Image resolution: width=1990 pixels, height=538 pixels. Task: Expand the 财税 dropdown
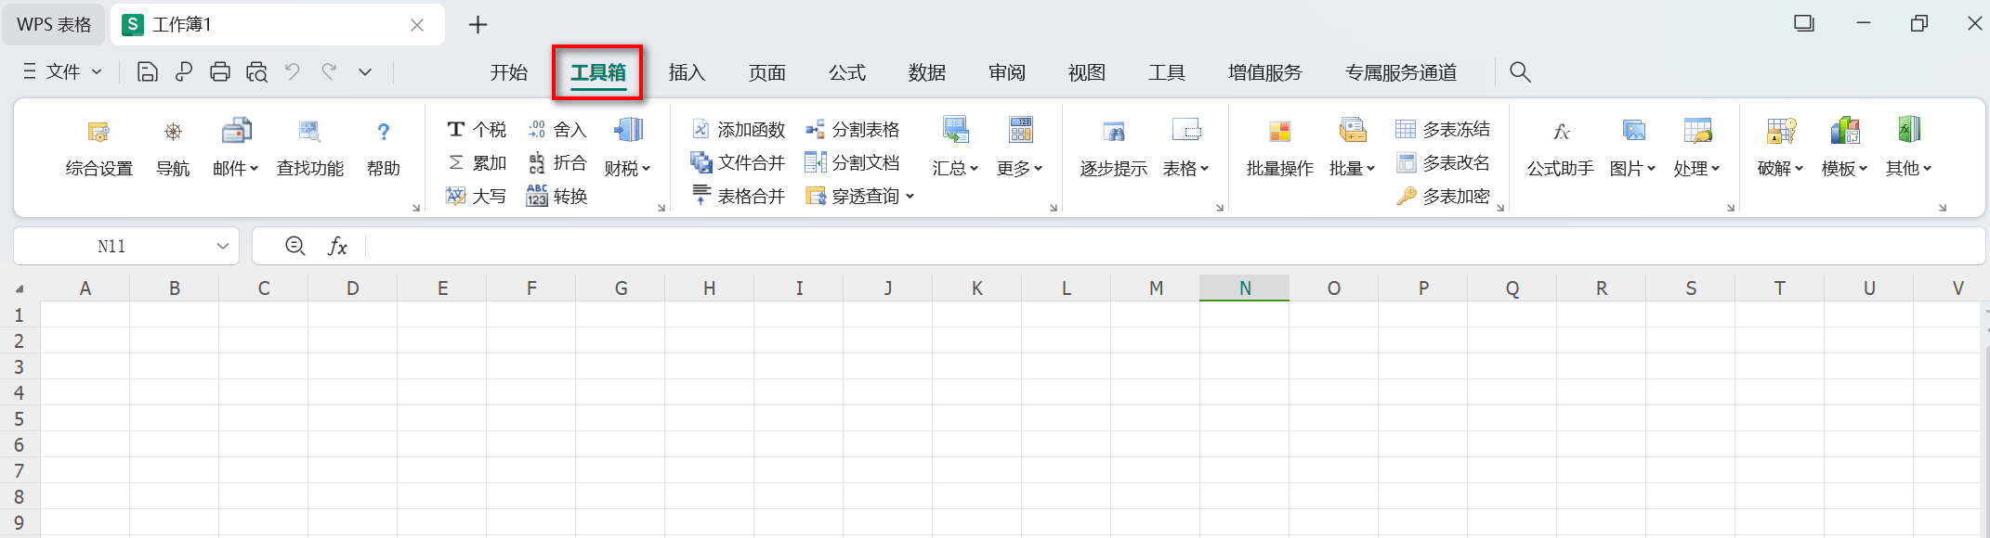628,168
